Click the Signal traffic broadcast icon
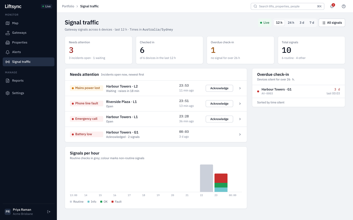This screenshot has width=353, height=220. click(x=8, y=62)
